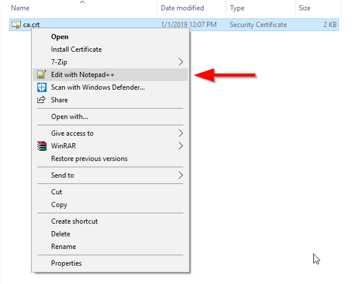Choose Edit with Notepad++
Screen dimensions: 354x284
[x=110, y=75]
